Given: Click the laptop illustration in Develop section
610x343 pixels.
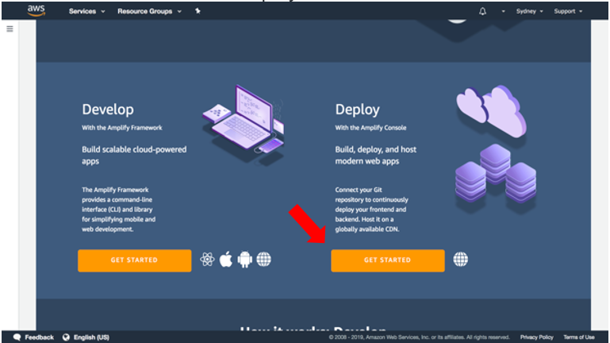Looking at the screenshot, I should pos(244,124).
